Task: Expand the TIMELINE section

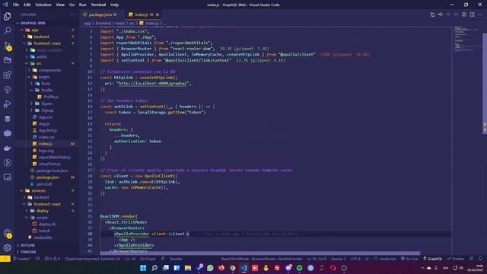Action: tap(28, 252)
